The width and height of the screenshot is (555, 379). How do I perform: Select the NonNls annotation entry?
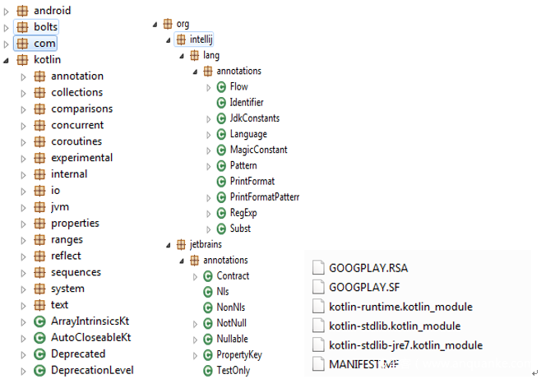click(x=230, y=307)
